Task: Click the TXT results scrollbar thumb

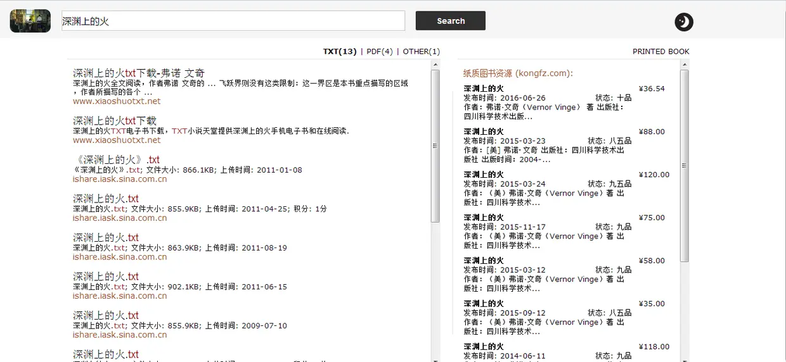Action: pos(435,146)
